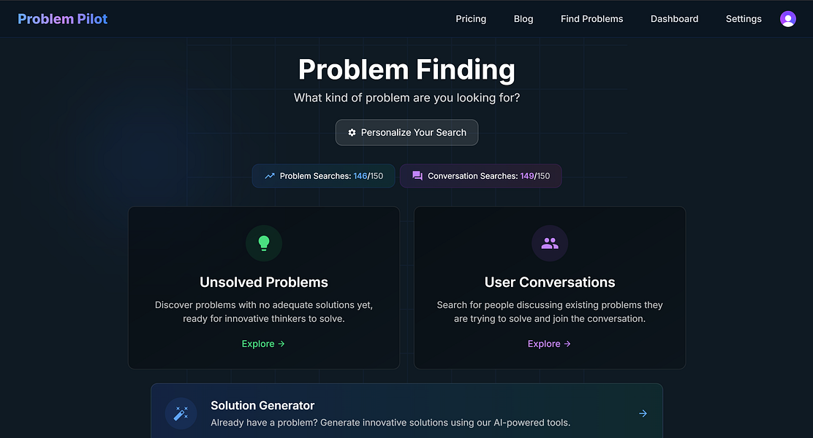Click the Problem Pilot logo
813x438 pixels.
[x=62, y=19]
